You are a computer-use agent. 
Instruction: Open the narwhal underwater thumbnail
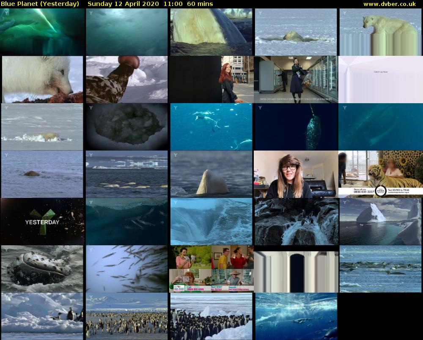tap(296, 127)
